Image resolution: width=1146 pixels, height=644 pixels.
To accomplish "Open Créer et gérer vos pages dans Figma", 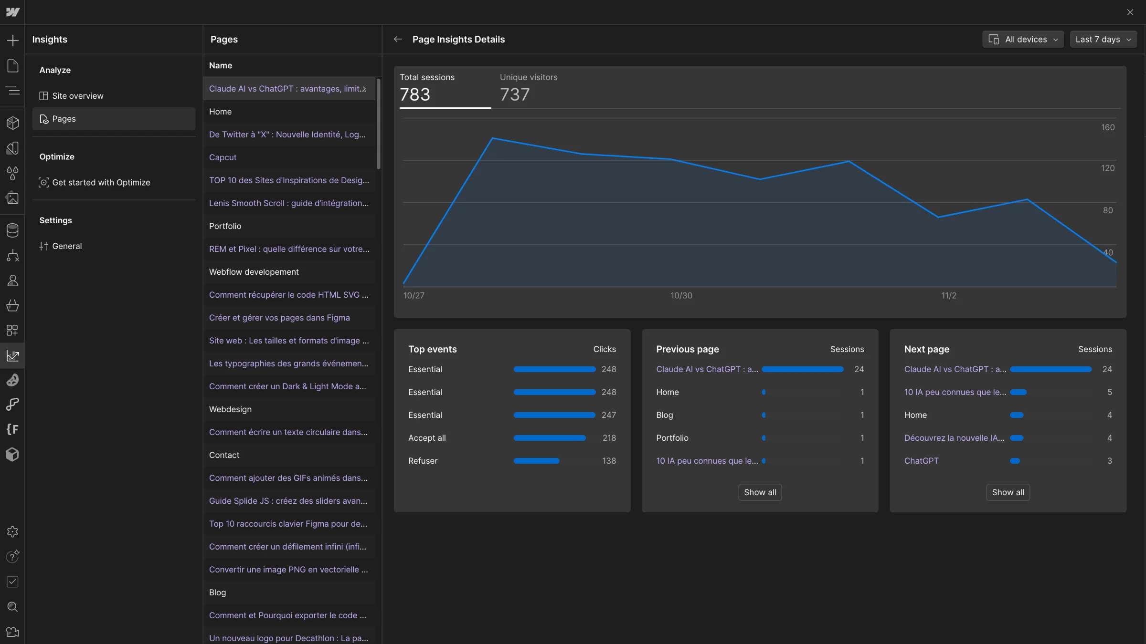I will [289, 318].
